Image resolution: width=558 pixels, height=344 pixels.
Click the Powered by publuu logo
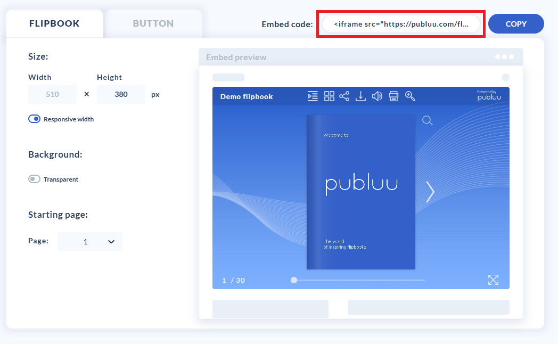tap(489, 95)
